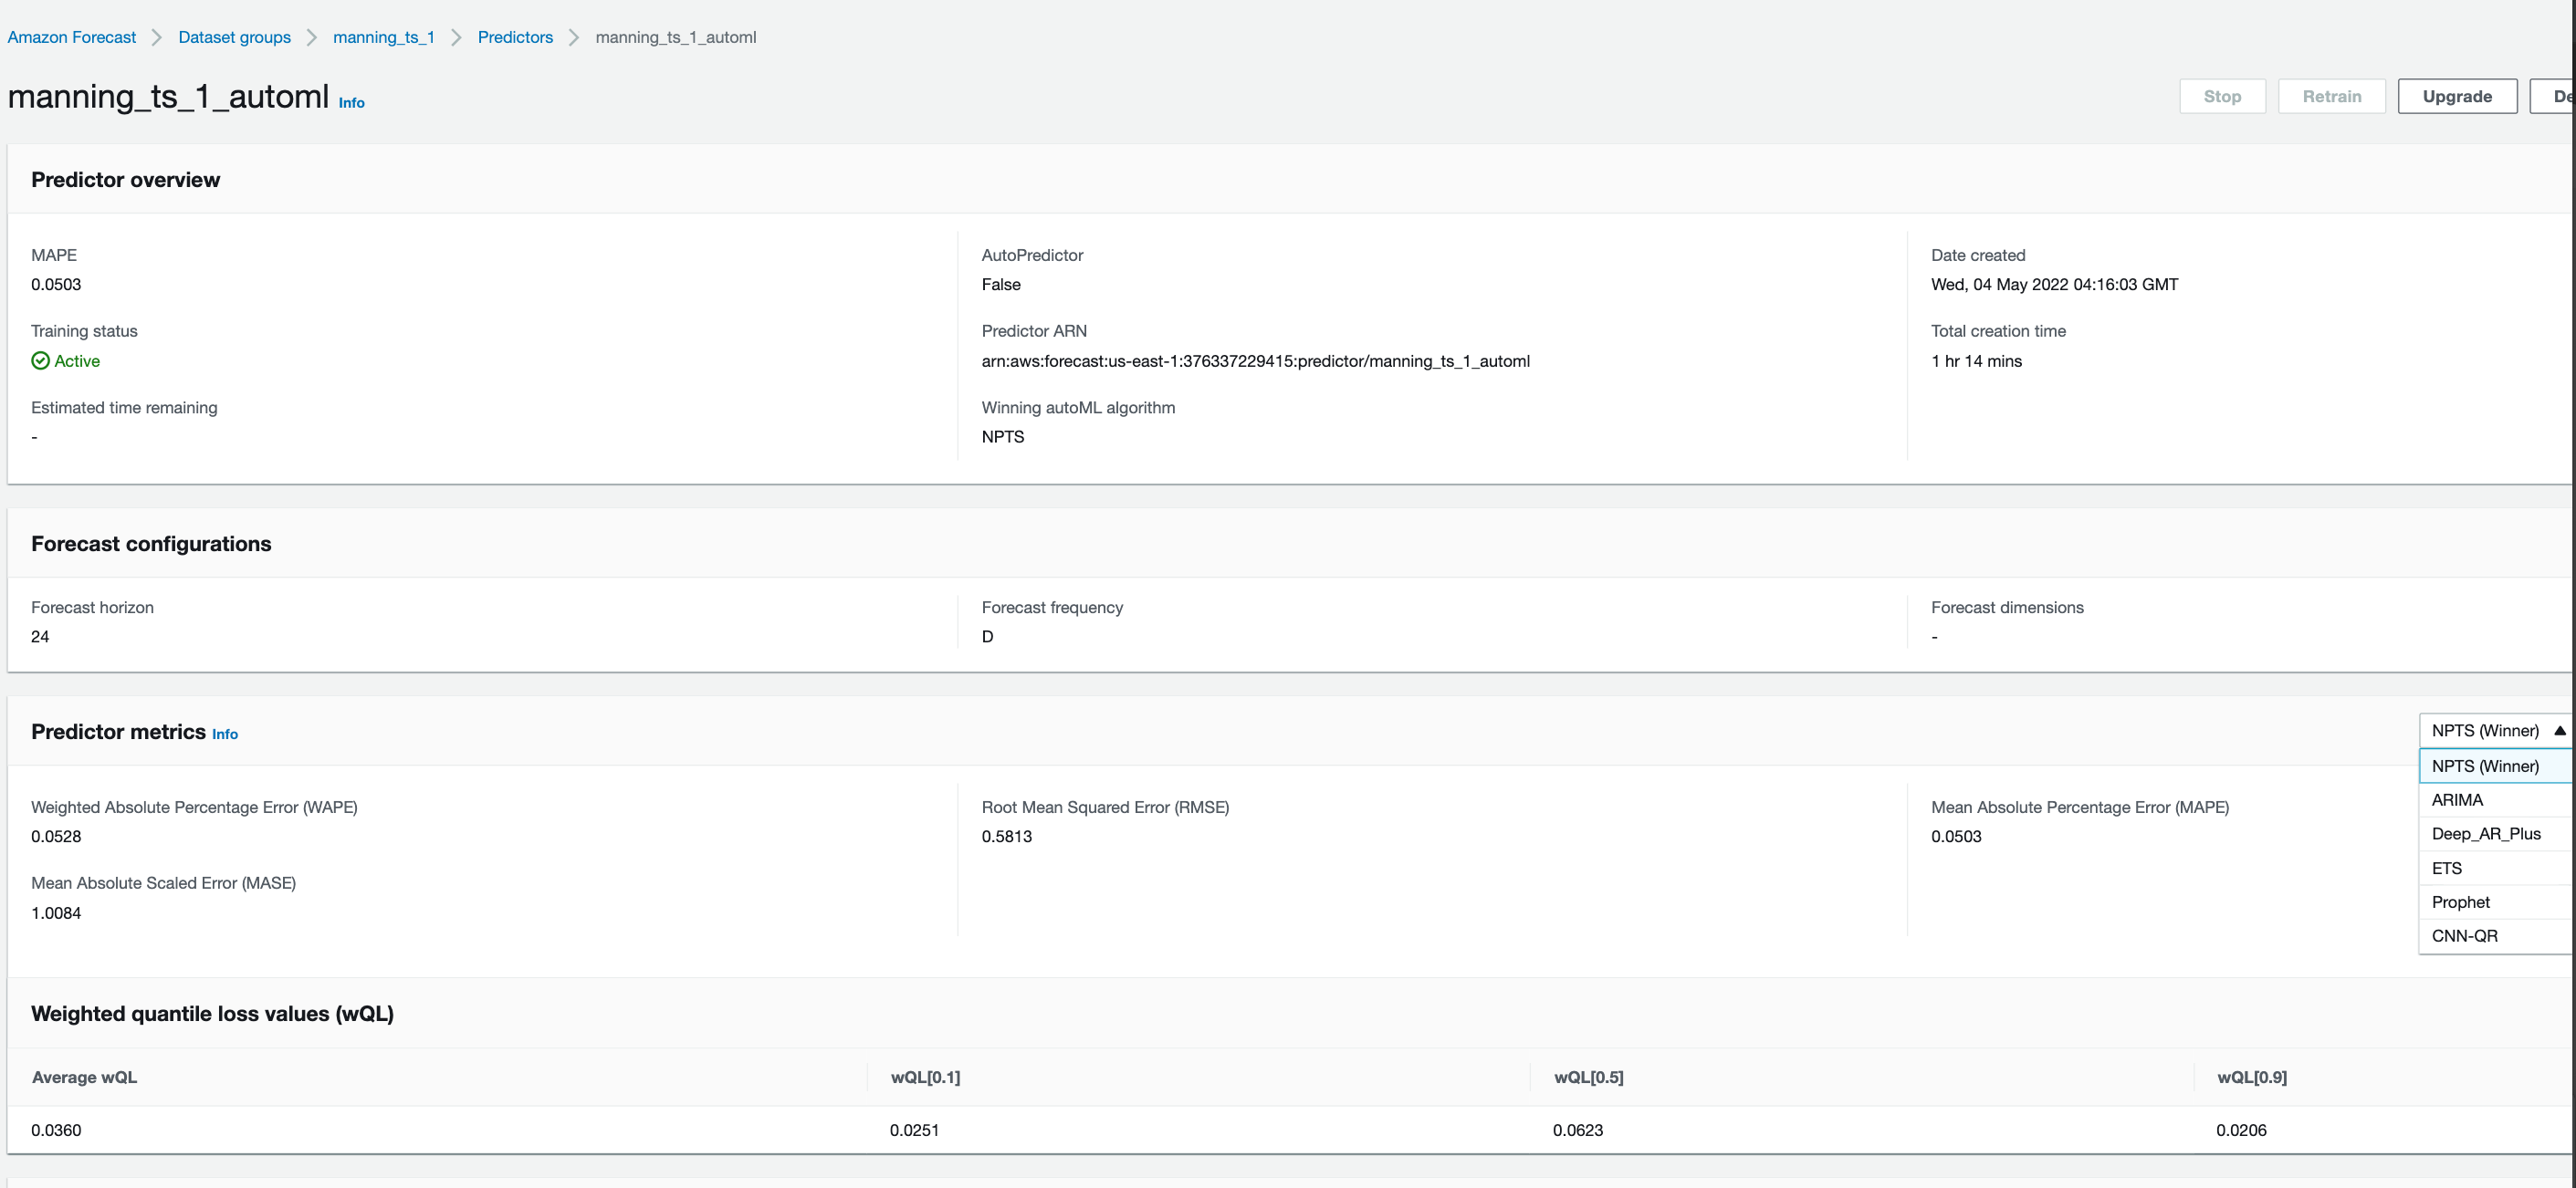
Task: Pick ETS algorithm option
Action: (x=2446, y=869)
